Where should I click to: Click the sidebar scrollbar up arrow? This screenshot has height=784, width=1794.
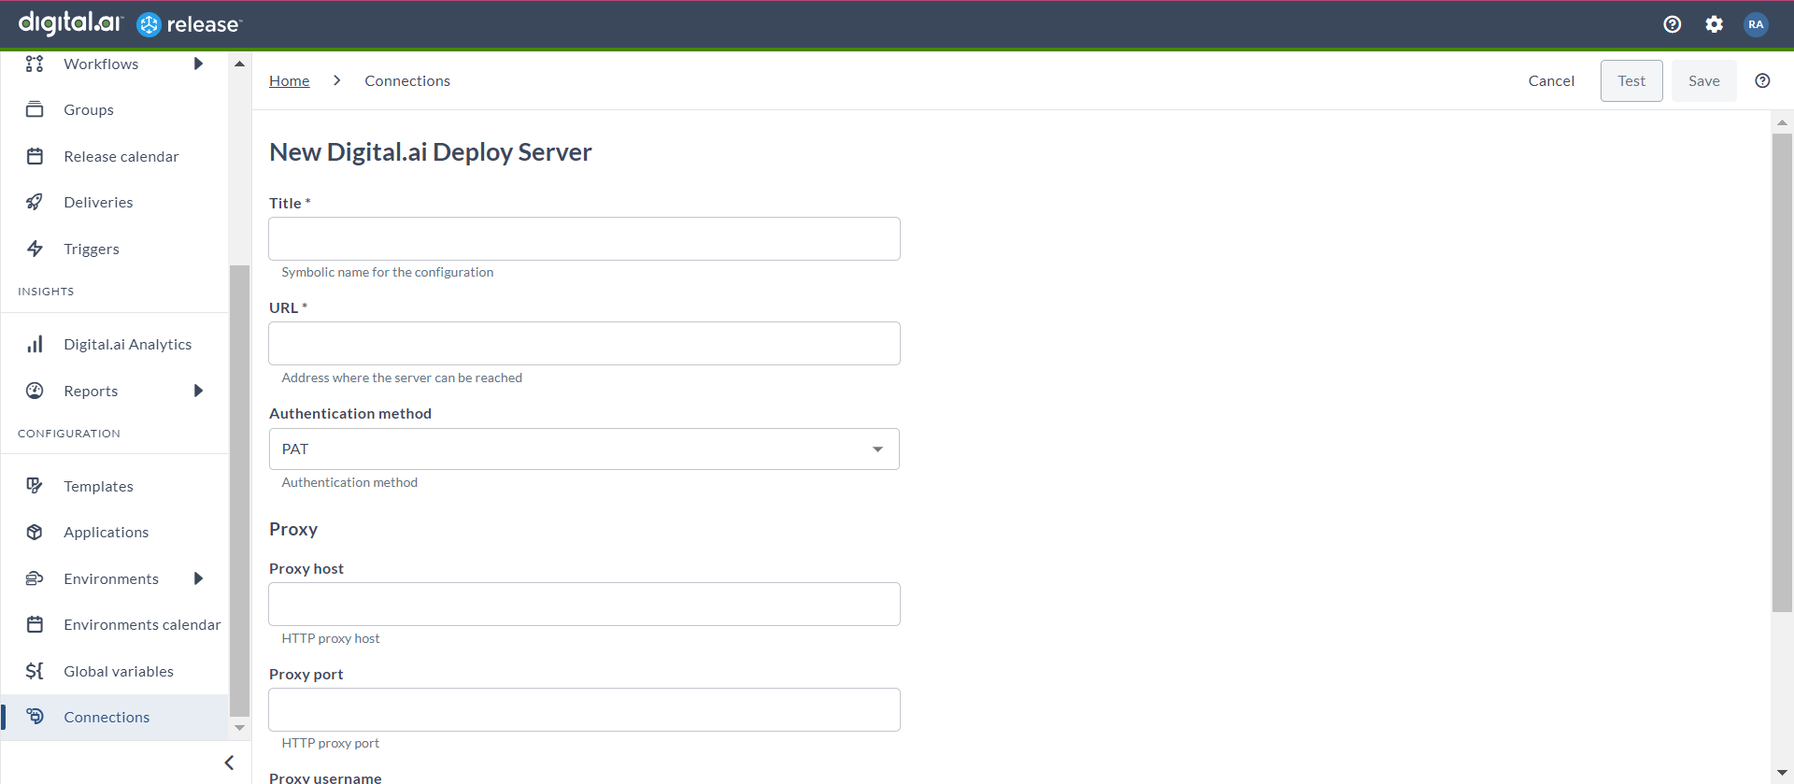click(239, 64)
